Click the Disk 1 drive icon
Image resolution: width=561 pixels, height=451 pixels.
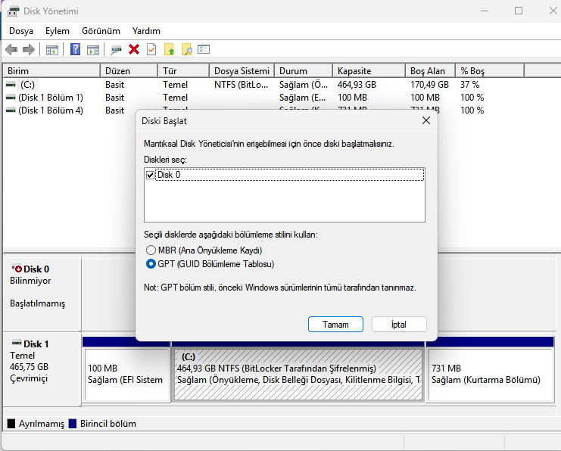pos(17,343)
